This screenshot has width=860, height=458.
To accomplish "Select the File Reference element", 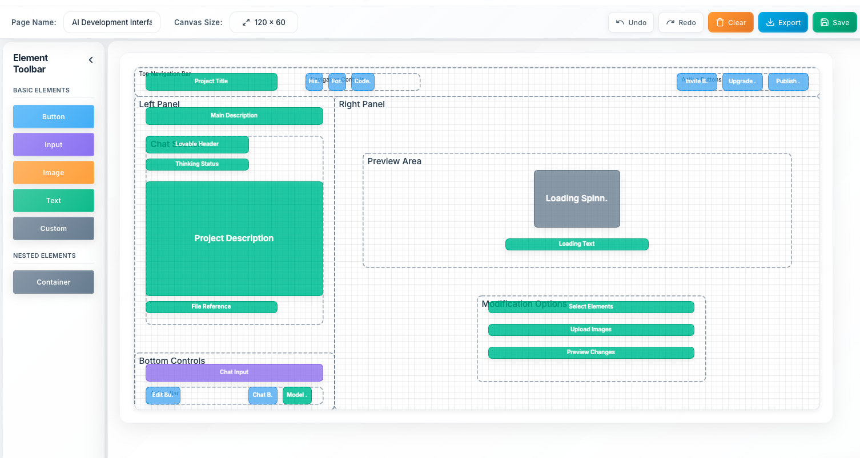I will (211, 307).
